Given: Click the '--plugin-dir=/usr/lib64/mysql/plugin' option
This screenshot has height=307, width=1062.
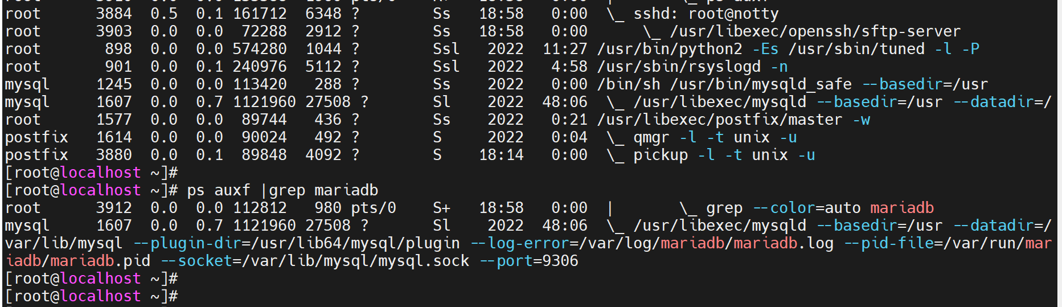Looking at the screenshot, I should [x=297, y=243].
